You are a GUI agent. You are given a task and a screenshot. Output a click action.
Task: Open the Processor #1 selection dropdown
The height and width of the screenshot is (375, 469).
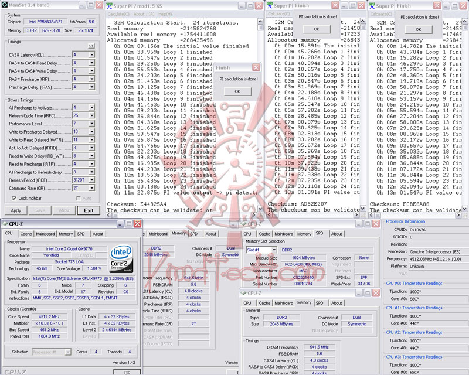coord(68,352)
